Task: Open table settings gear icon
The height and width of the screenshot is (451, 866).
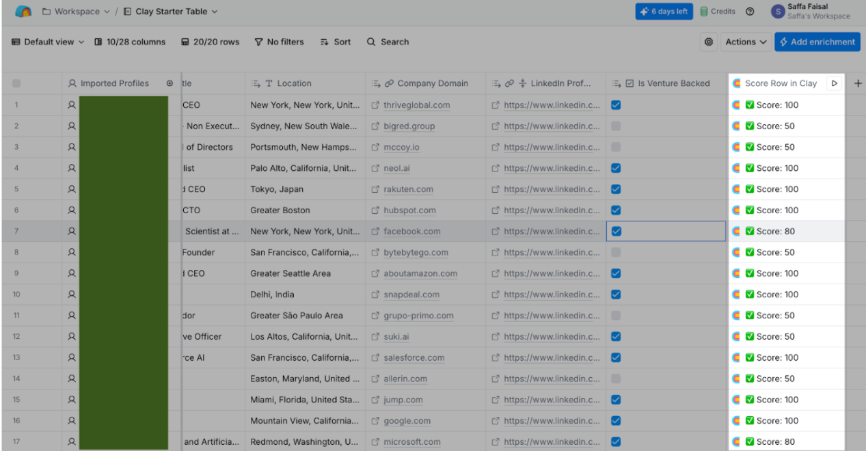Action: [x=709, y=42]
